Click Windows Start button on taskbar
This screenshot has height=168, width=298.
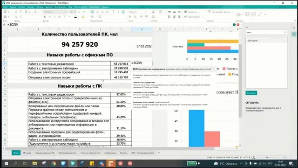click(x=6, y=163)
